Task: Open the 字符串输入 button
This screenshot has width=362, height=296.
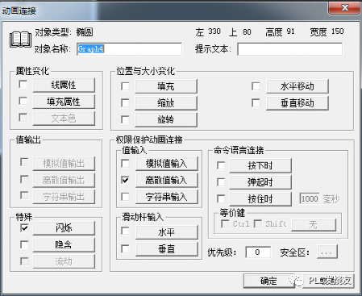Action: 167,197
